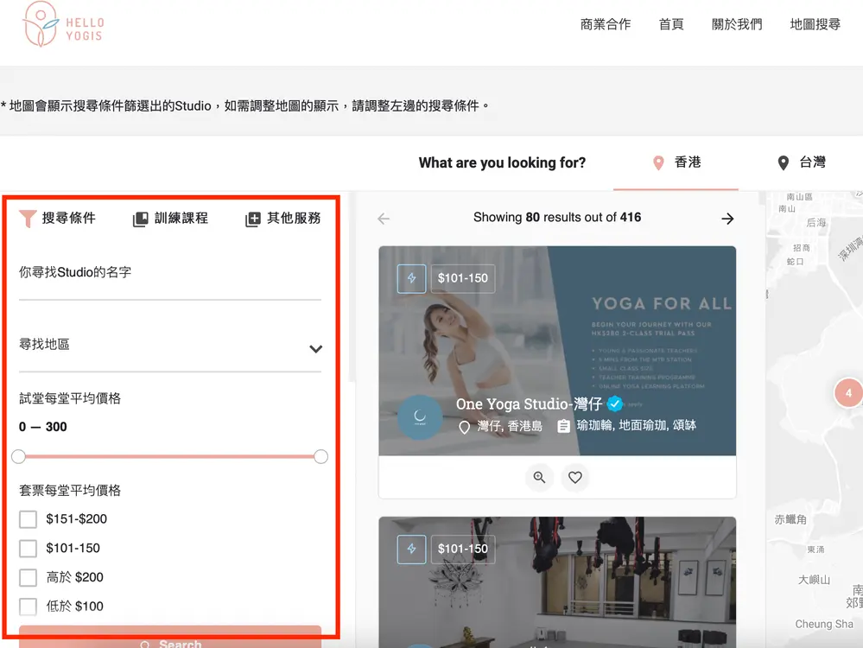The width and height of the screenshot is (863, 648).
Task: Click $101-150 tag on the aerial yoga card
Action: tap(463, 549)
